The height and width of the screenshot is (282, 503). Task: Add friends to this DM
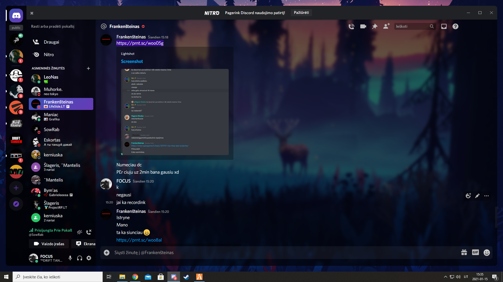pyautogui.click(x=386, y=26)
